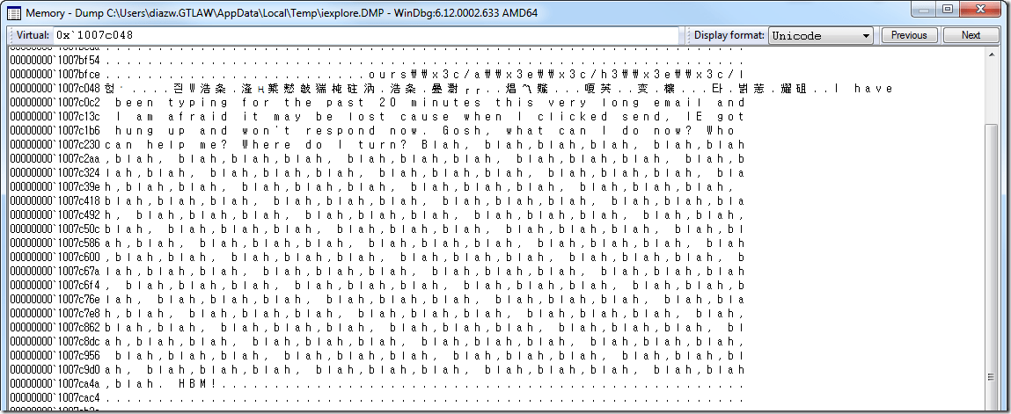Select address 00000000`1007bf54

coord(55,61)
